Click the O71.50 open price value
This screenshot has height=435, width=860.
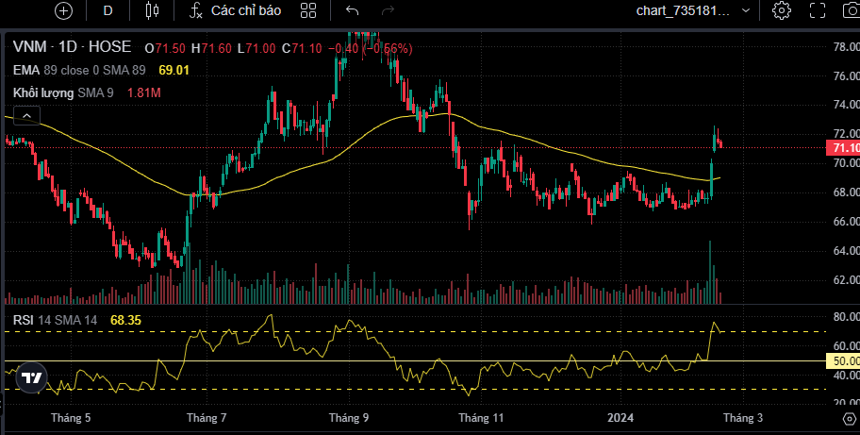click(164, 49)
